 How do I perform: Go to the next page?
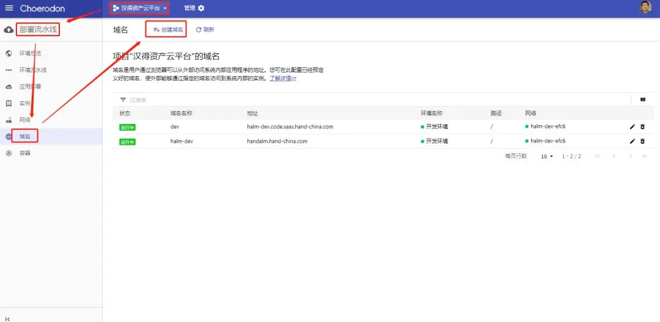point(631,156)
